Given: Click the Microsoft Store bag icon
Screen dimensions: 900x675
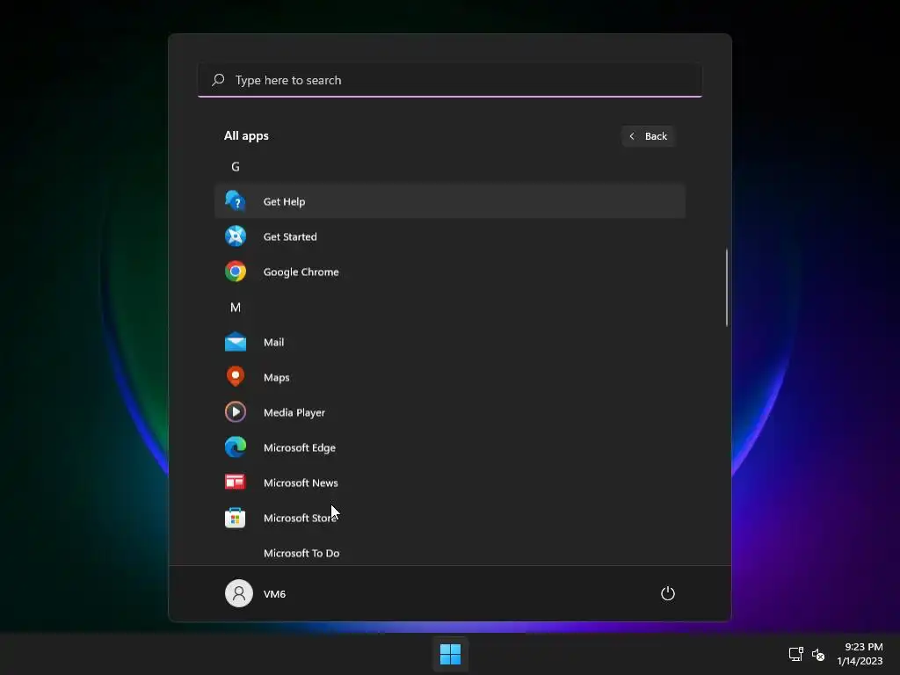Looking at the screenshot, I should pos(236,518).
